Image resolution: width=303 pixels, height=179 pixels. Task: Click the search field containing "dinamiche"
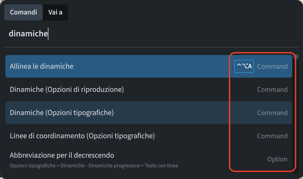[108, 34]
